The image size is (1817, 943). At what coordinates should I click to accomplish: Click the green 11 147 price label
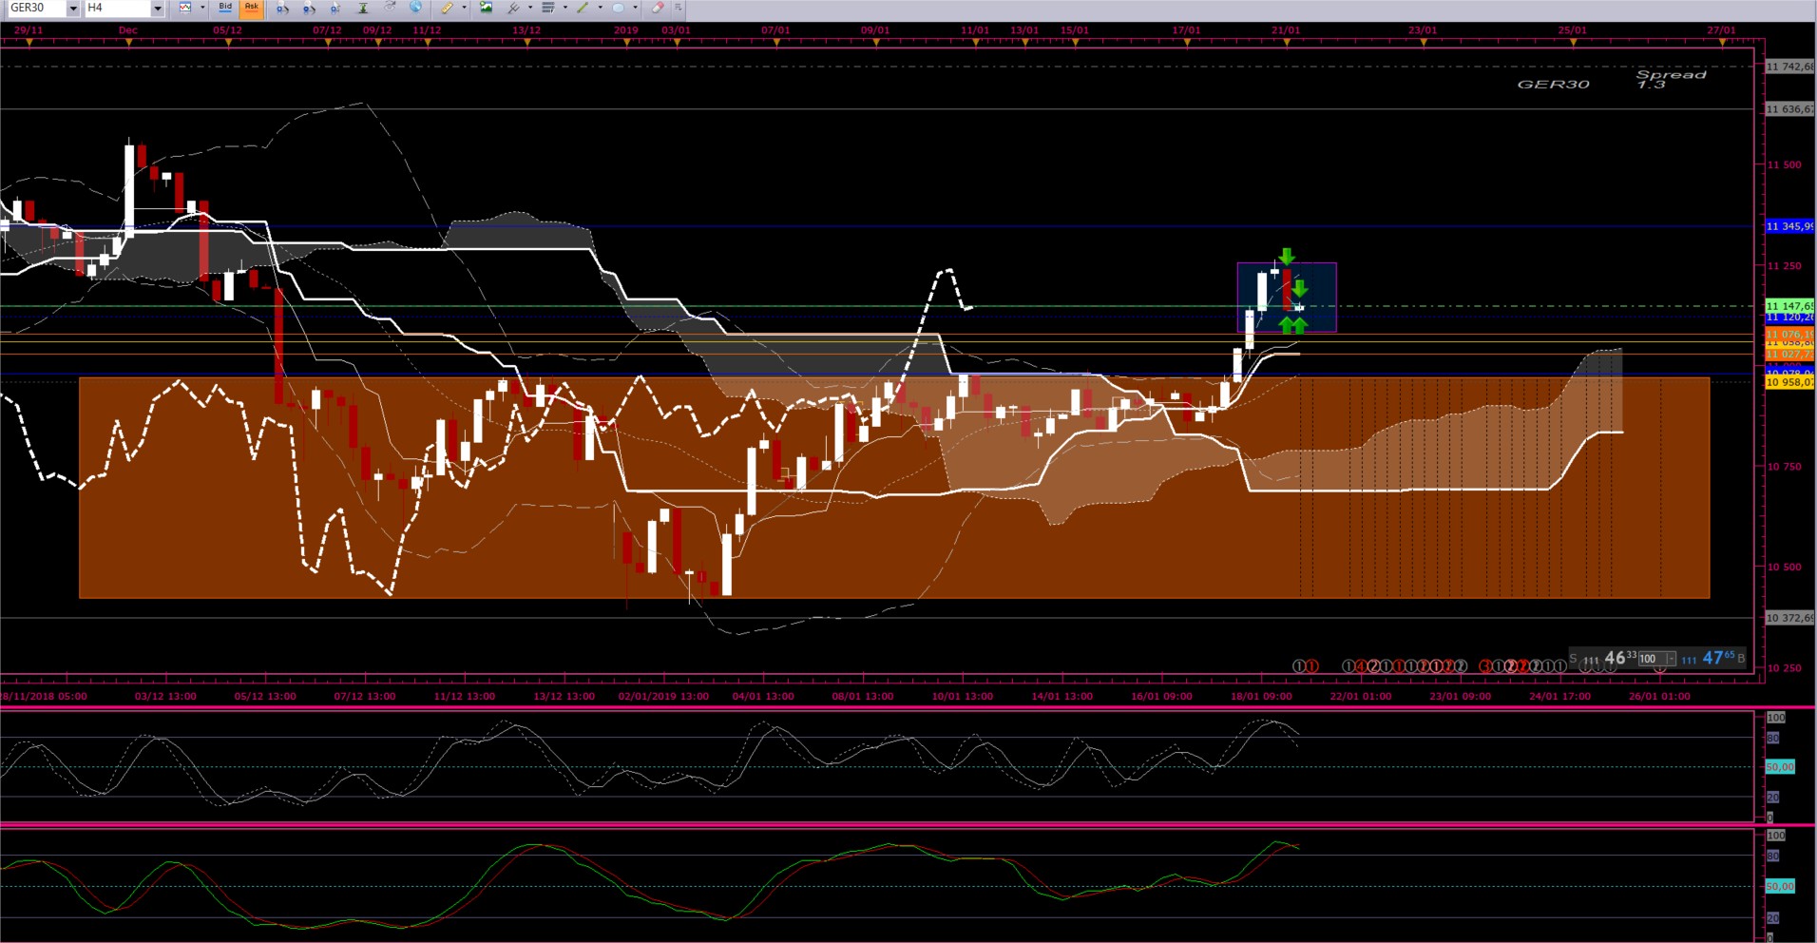tap(1789, 306)
